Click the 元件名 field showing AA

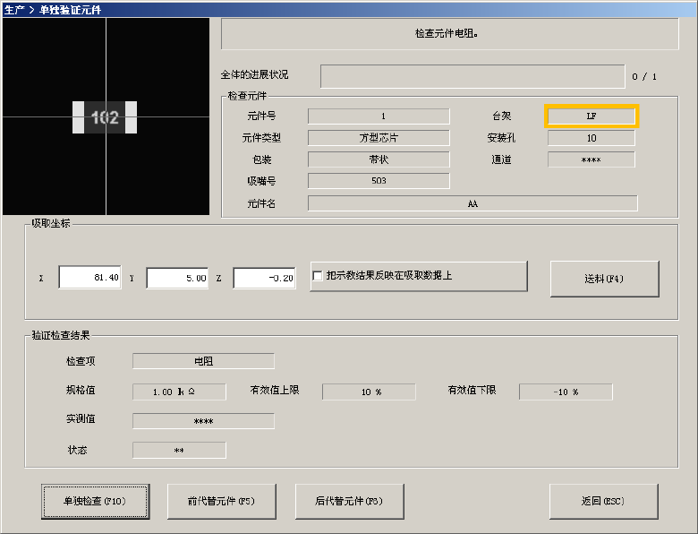(x=472, y=203)
